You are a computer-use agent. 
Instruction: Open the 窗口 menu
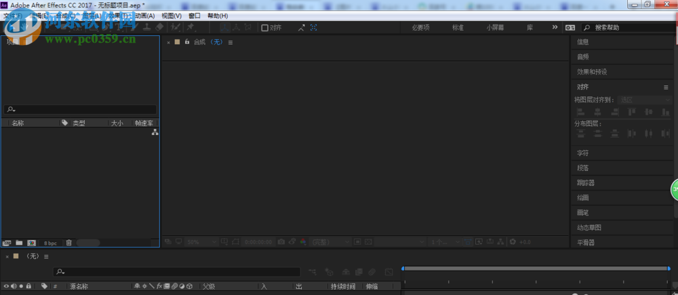[195, 16]
